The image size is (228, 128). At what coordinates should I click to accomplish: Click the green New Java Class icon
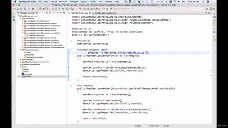point(92,9)
